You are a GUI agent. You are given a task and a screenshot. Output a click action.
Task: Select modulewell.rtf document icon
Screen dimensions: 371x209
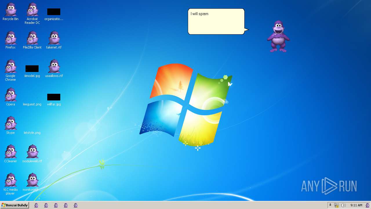32,154
